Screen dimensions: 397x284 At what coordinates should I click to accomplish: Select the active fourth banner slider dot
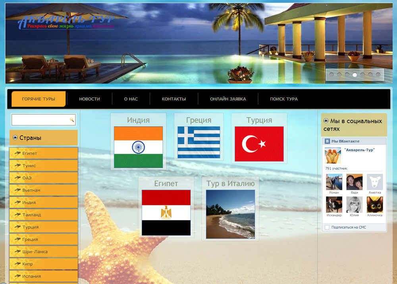click(x=355, y=74)
